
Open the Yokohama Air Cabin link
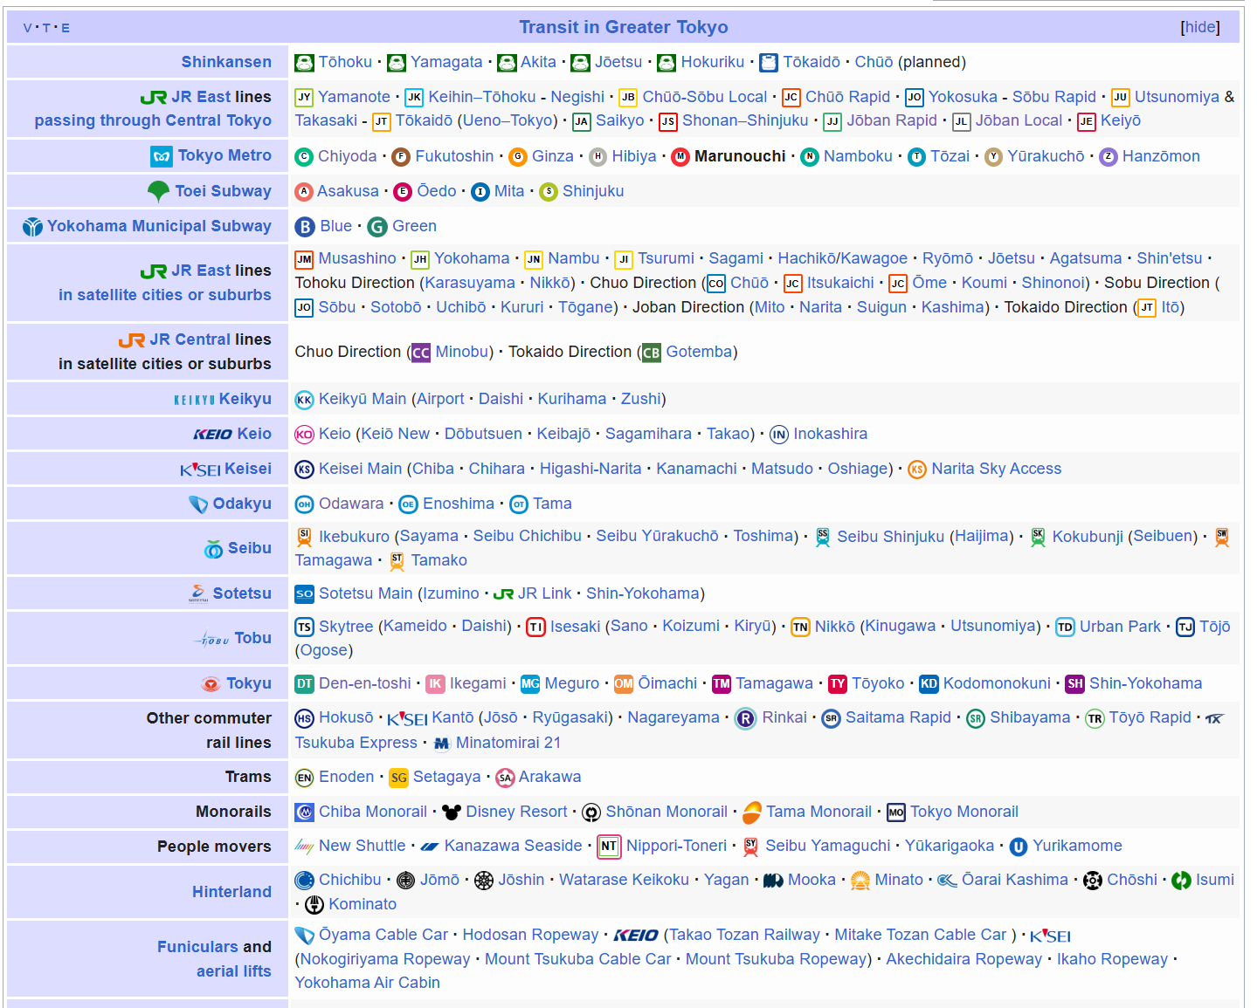click(368, 983)
